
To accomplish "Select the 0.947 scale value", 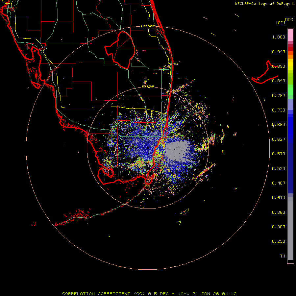I will click(279, 52).
